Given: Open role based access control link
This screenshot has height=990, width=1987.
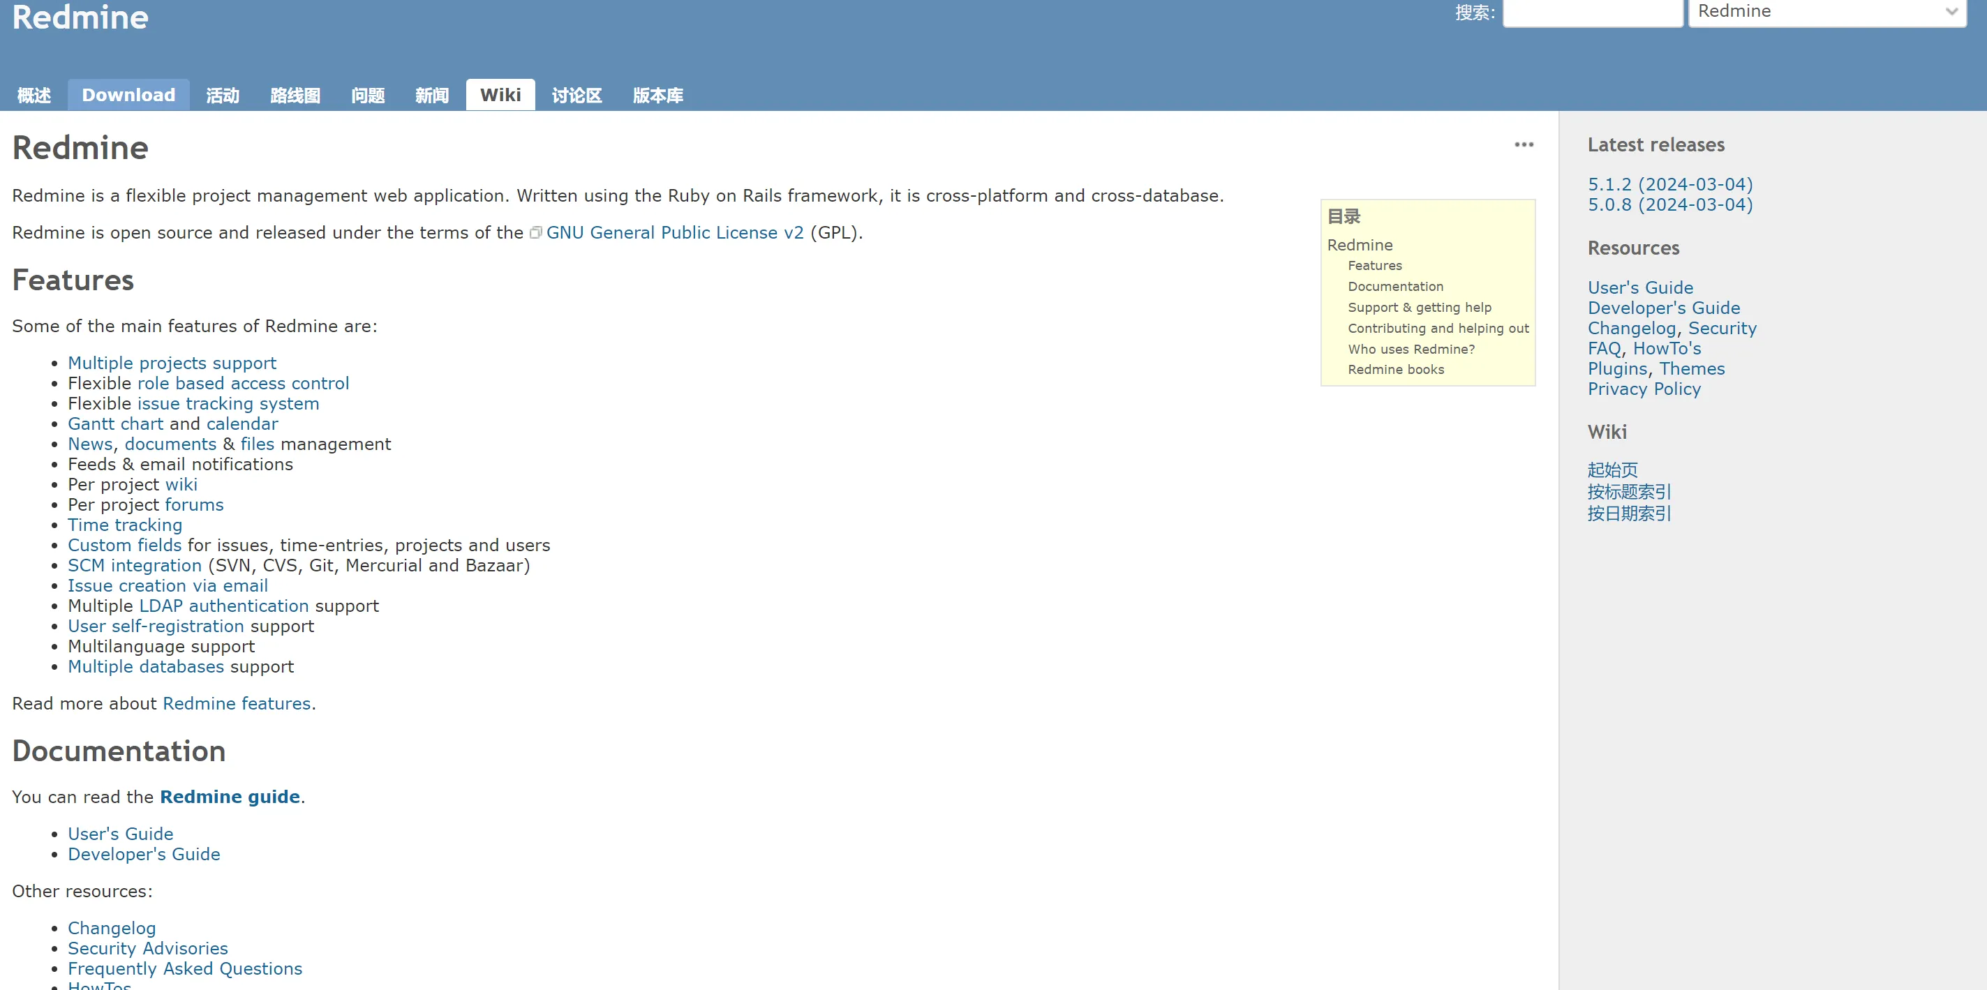Looking at the screenshot, I should (243, 383).
